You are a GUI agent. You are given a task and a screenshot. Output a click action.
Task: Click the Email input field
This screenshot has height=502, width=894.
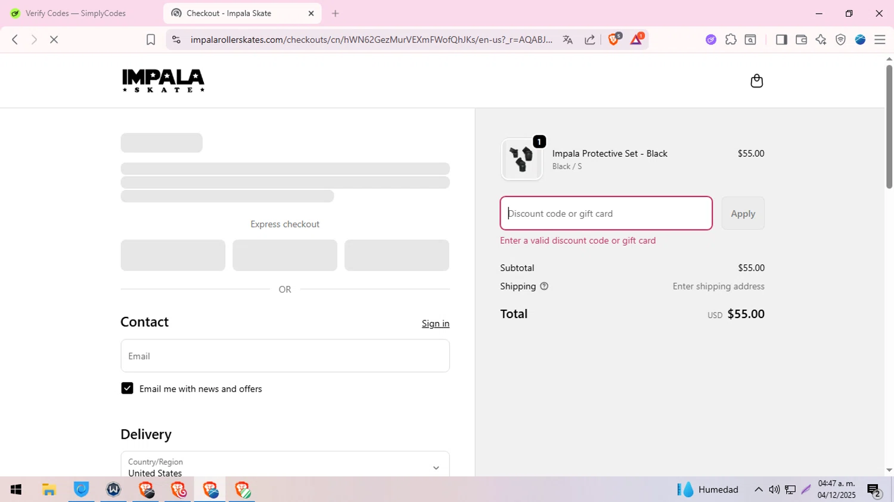coord(285,356)
